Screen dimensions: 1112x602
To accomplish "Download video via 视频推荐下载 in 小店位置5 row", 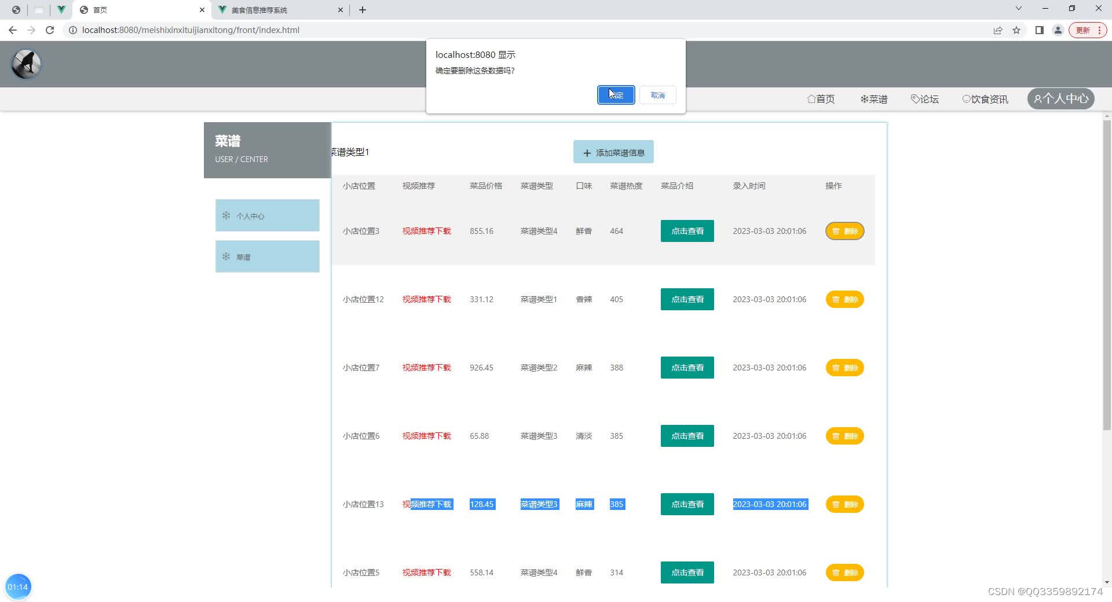I will click(x=427, y=572).
